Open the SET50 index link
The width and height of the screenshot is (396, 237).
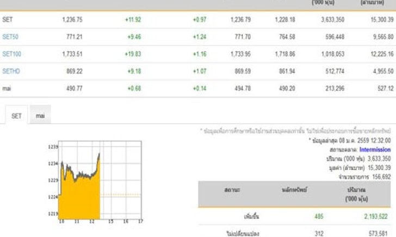click(x=10, y=37)
